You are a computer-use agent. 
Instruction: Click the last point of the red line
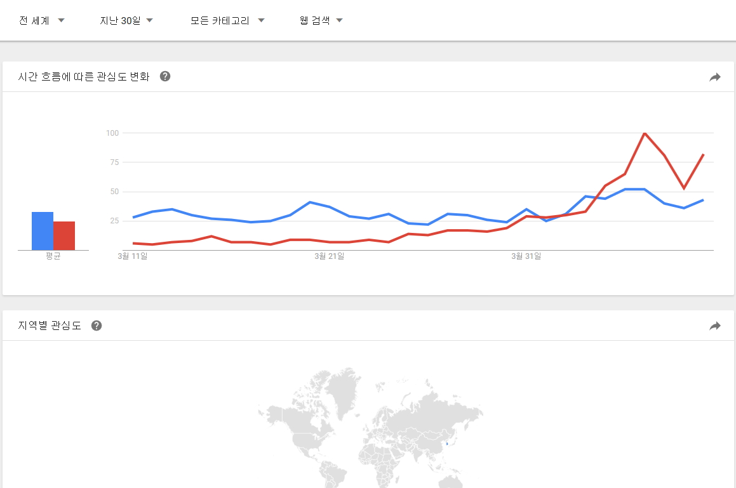[703, 155]
